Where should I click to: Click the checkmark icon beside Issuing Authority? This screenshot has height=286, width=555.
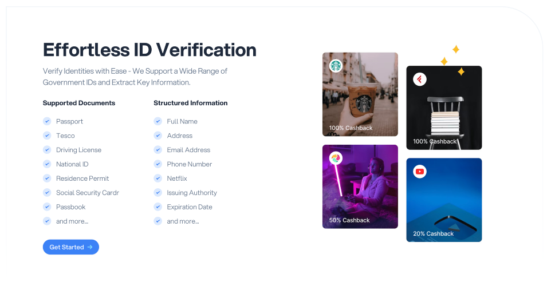pos(158,193)
